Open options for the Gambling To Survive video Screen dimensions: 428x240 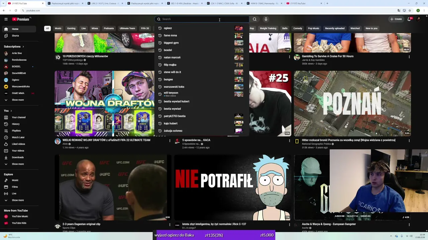[409, 57]
